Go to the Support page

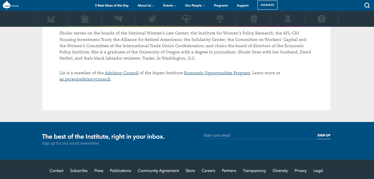243,5
